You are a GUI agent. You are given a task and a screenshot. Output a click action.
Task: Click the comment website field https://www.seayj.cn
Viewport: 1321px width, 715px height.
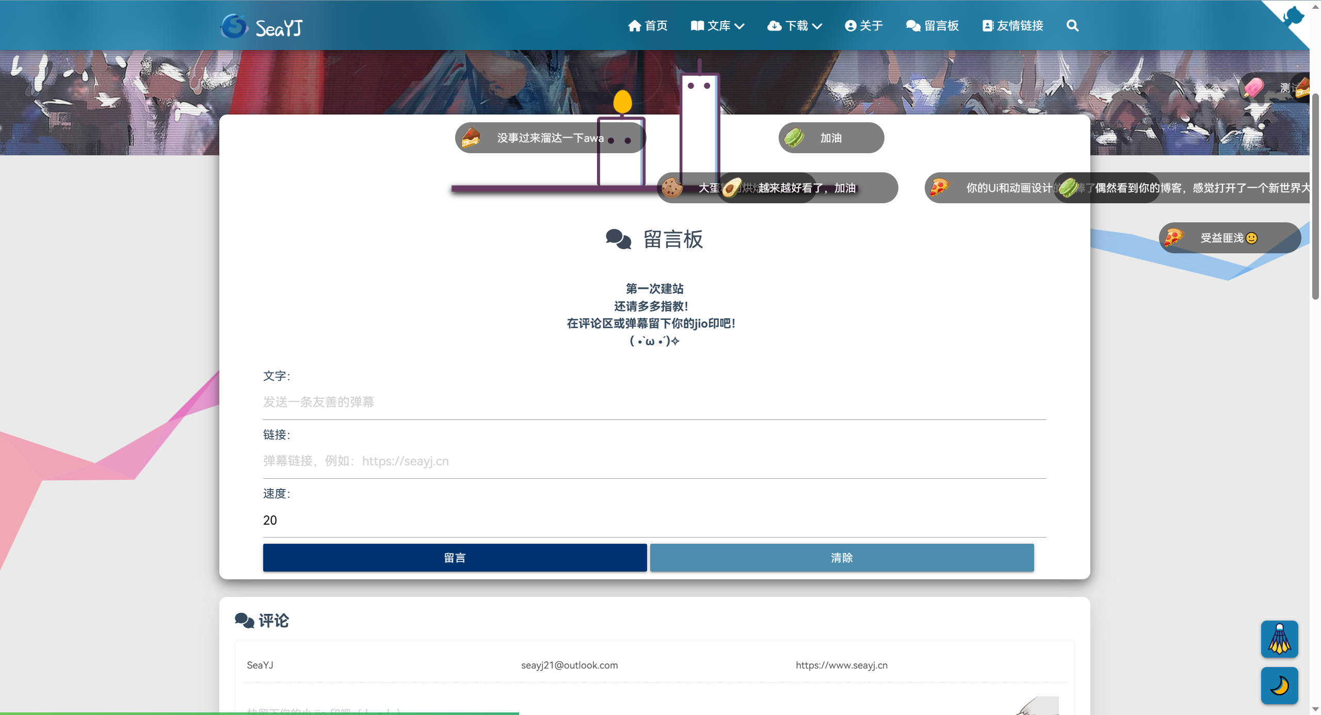coord(929,665)
